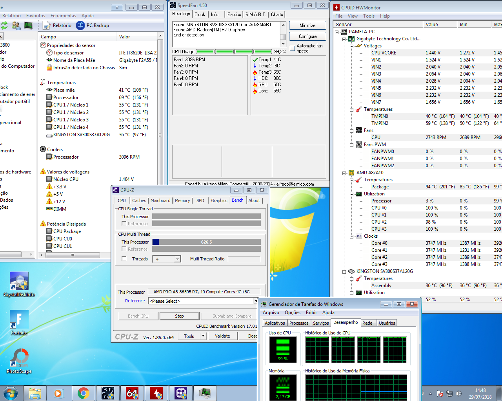502x401 pixels.
Task: Open Ferramentas menu in AIDA64
Action: coord(63,16)
